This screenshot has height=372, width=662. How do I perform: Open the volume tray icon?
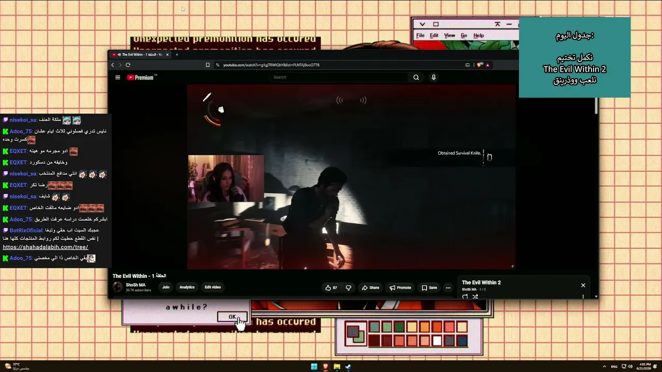pyautogui.click(x=630, y=367)
